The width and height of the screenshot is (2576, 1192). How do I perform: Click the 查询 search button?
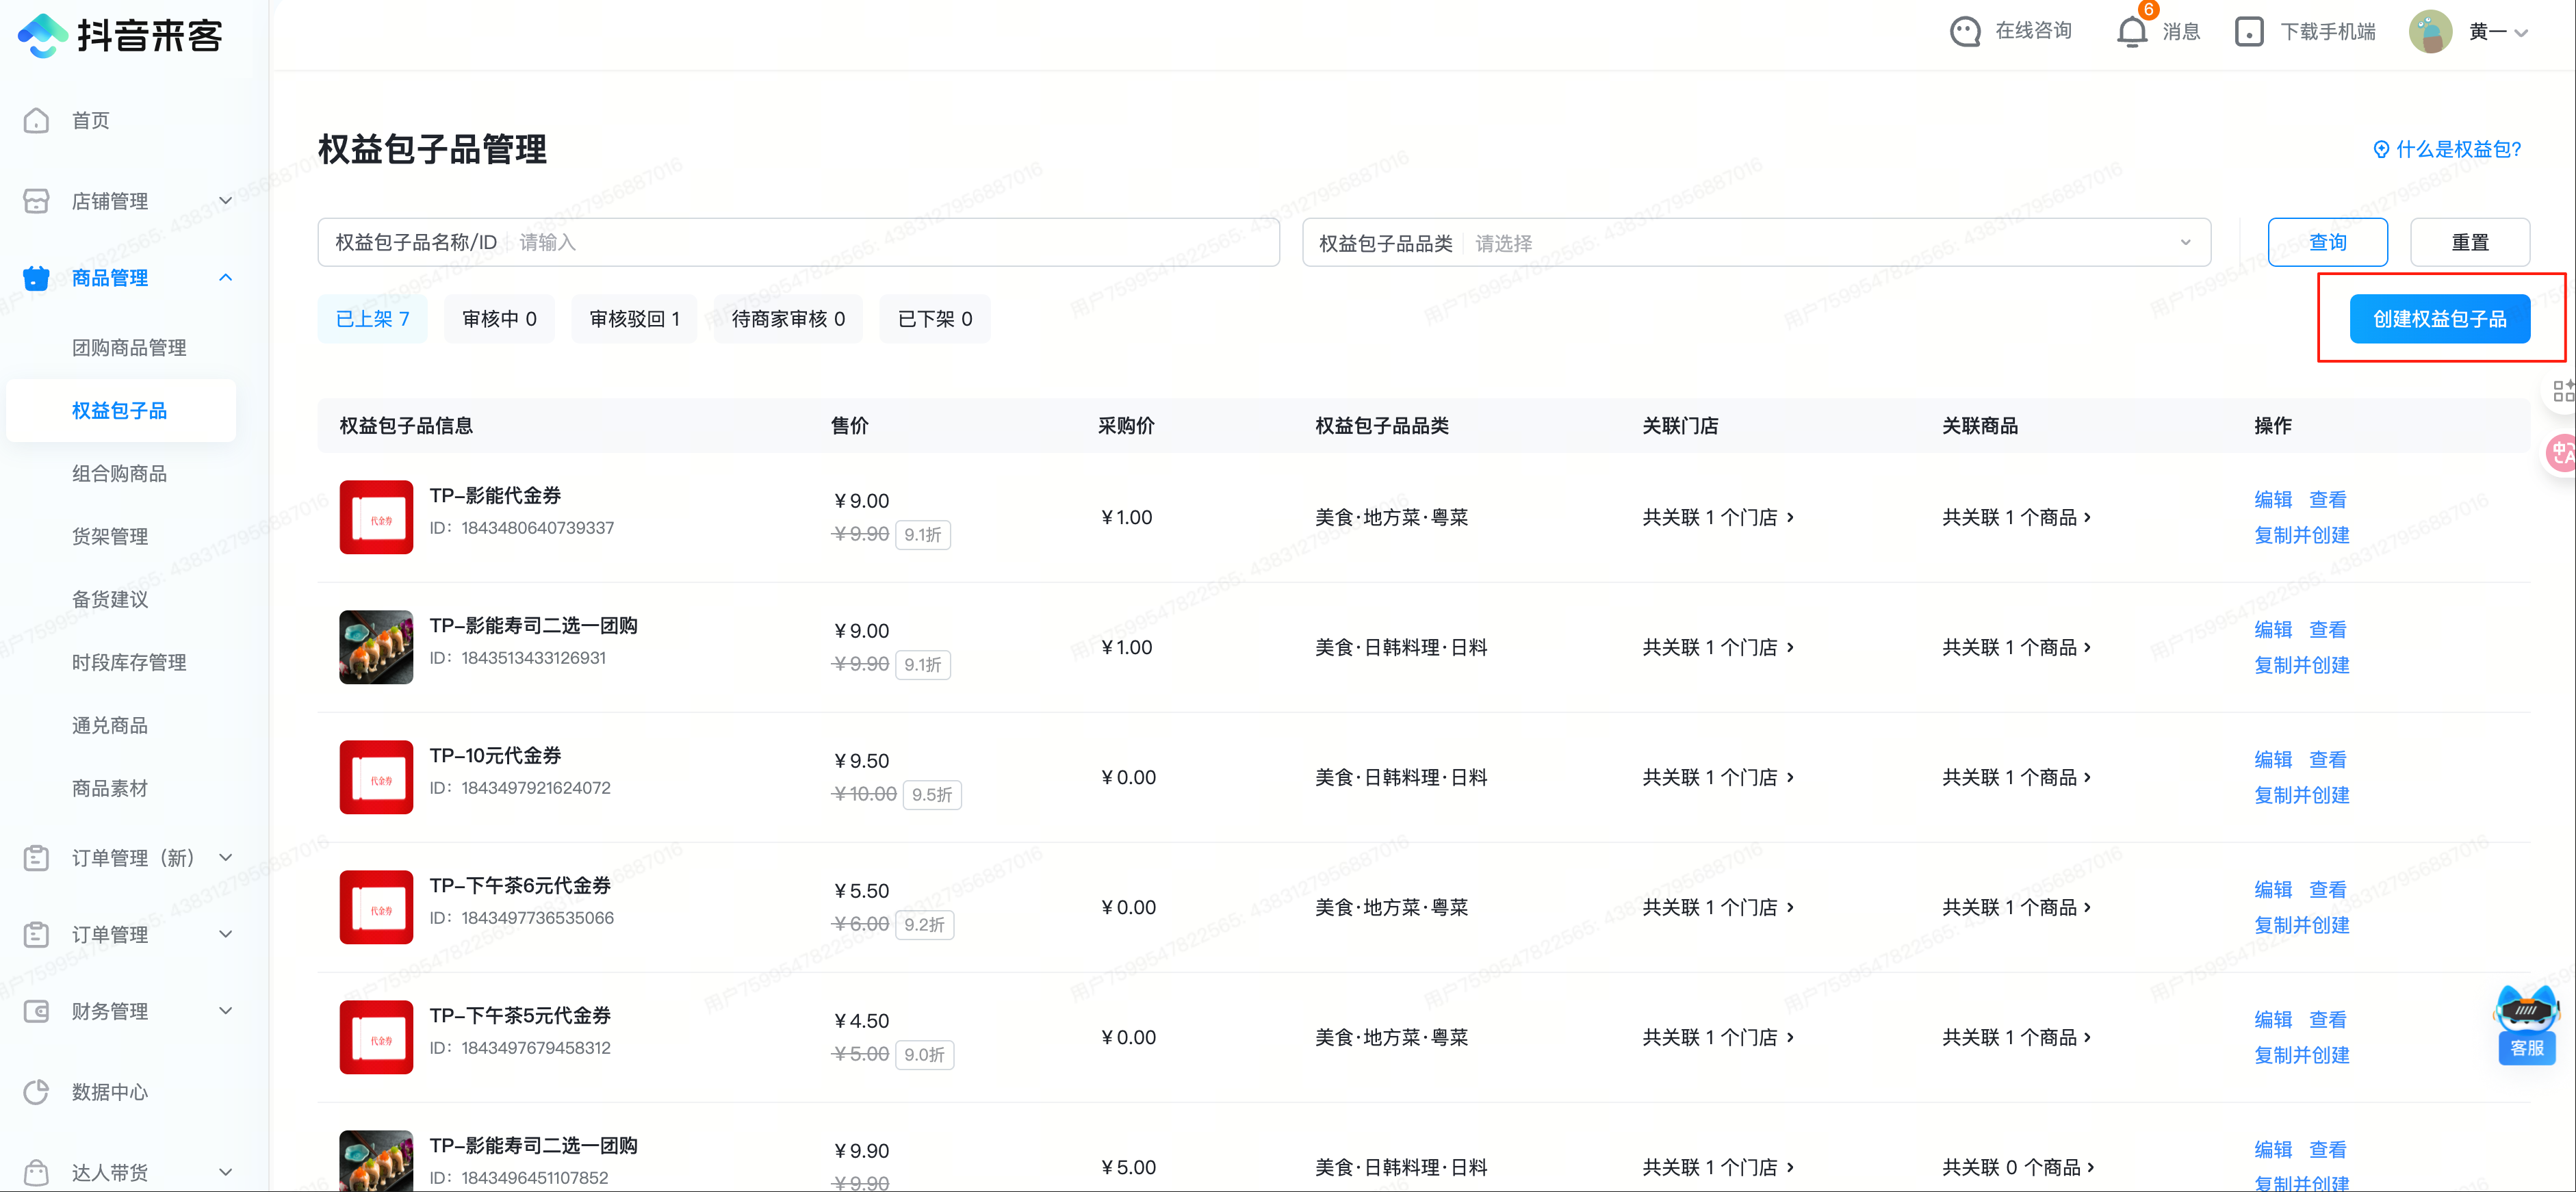click(2327, 243)
